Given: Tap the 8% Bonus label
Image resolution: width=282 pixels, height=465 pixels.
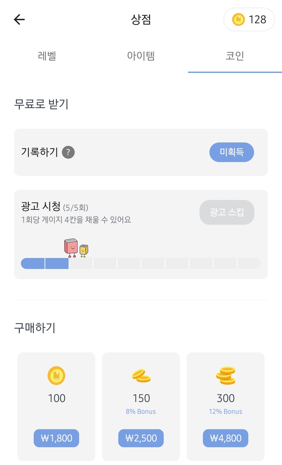Looking at the screenshot, I should click(141, 411).
